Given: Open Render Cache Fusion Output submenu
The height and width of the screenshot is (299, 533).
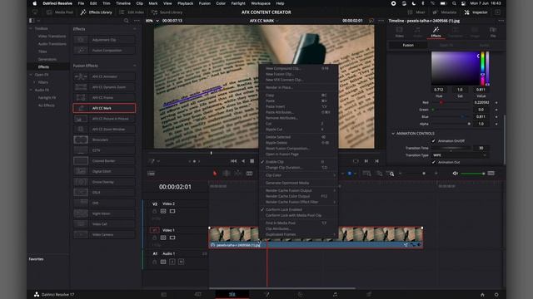Looking at the screenshot, I should 298,190.
